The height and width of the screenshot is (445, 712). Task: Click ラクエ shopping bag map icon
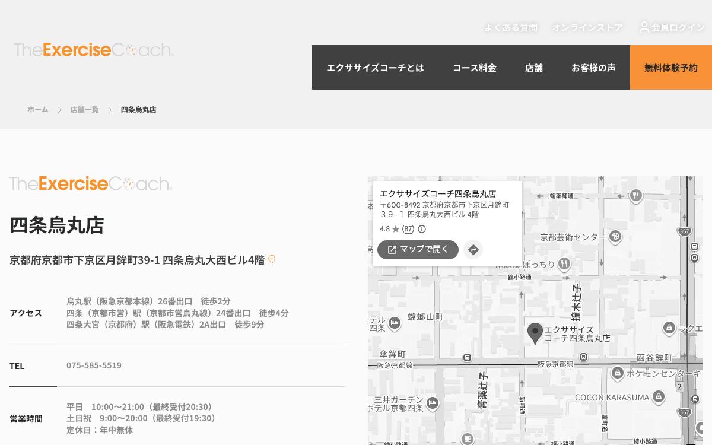click(x=669, y=328)
